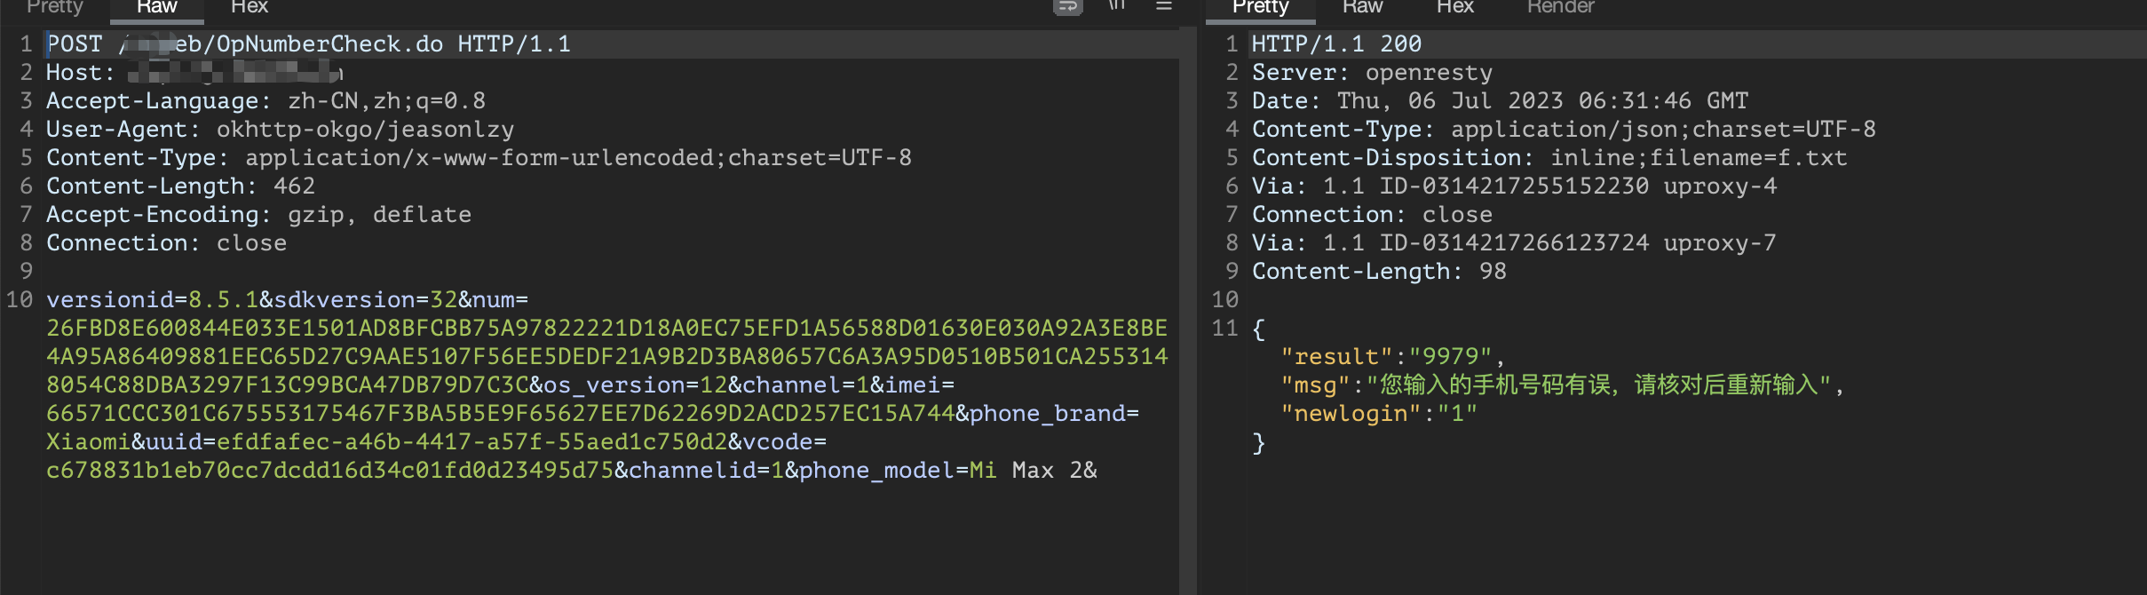
Task: Click the imei value starting with 66571CCC
Action: pos(501,414)
